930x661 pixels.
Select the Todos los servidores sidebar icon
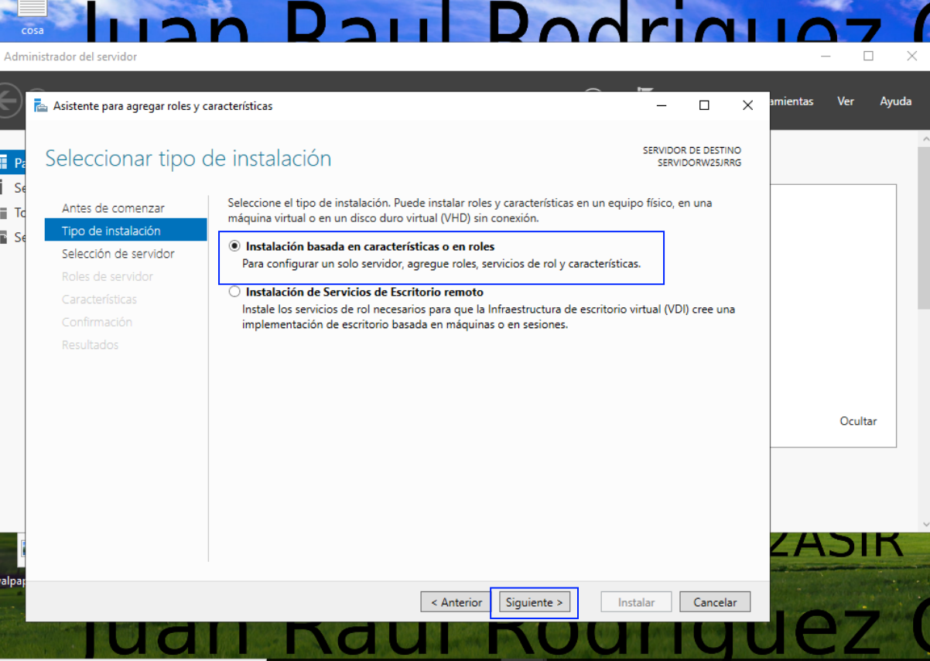pyautogui.click(x=4, y=212)
